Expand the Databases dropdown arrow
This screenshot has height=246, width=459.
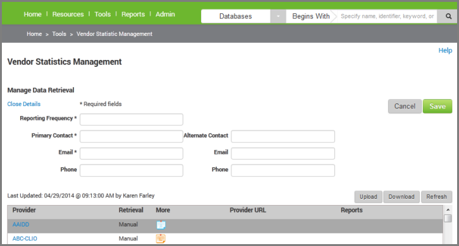point(278,16)
